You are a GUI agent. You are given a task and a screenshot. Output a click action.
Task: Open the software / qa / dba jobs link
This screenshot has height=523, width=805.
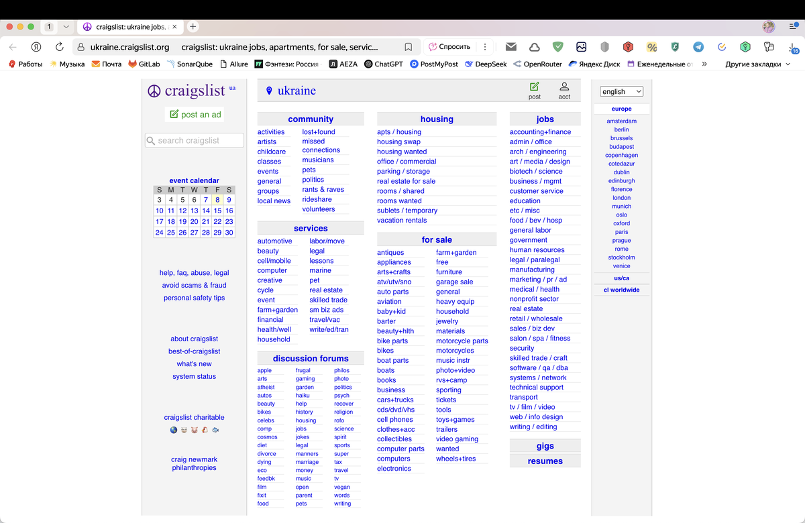pyautogui.click(x=539, y=367)
